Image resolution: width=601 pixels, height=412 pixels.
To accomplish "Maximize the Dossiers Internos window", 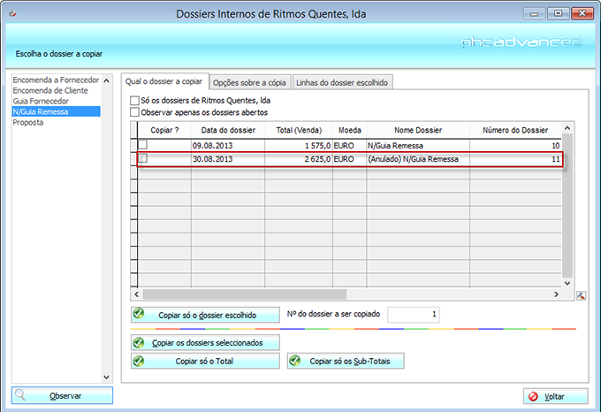I will 558,13.
